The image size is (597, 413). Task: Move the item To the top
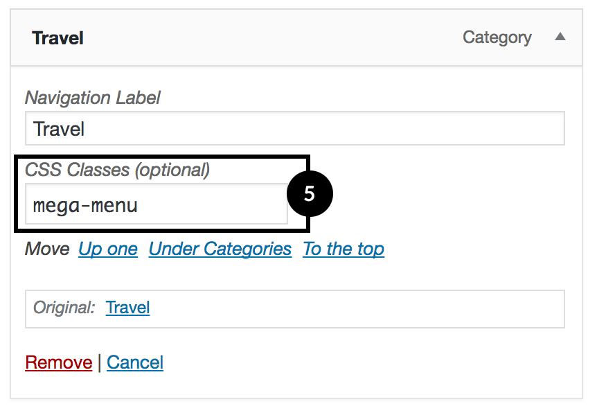click(x=344, y=249)
